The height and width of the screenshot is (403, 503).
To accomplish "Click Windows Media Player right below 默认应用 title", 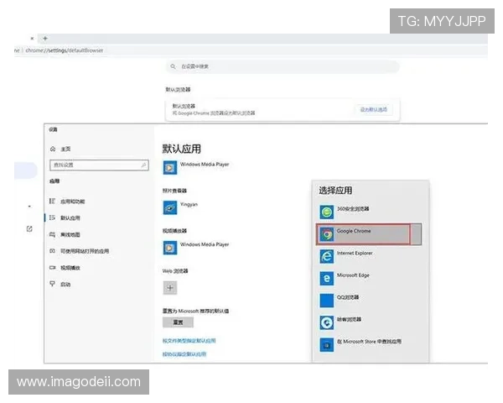I will (x=196, y=168).
